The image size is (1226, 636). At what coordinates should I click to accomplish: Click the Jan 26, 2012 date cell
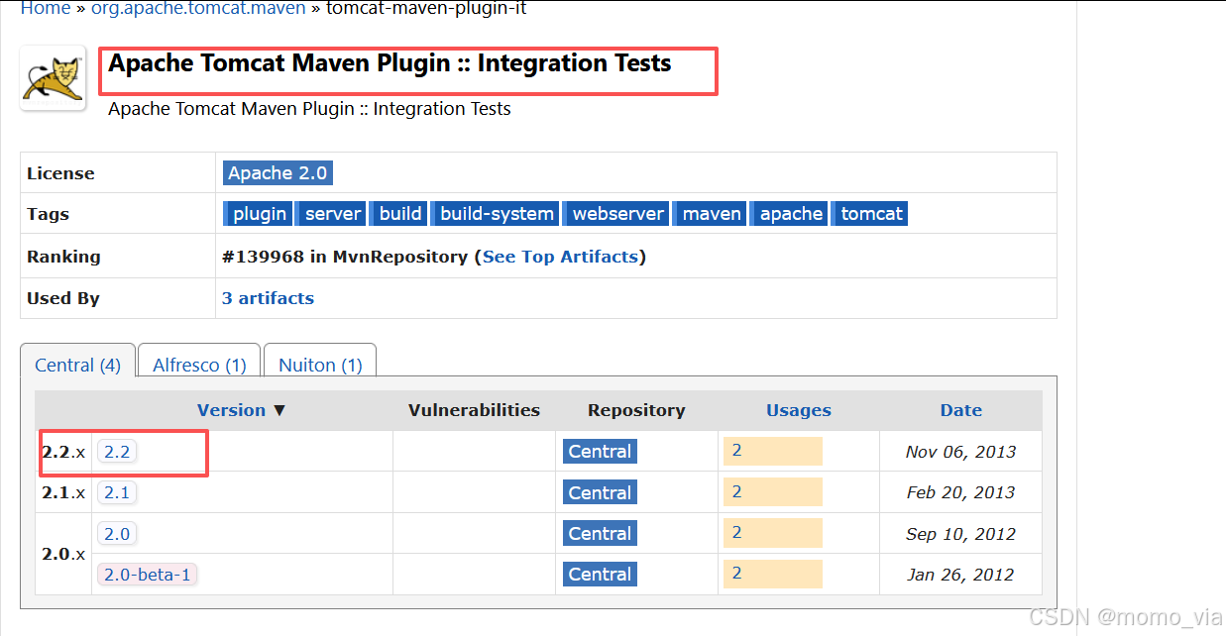[960, 575]
